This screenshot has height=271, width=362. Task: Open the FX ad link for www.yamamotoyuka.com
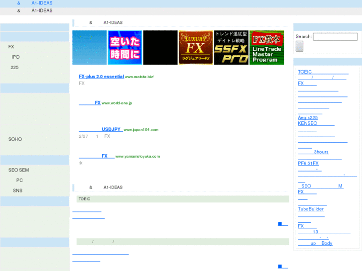click(97, 156)
